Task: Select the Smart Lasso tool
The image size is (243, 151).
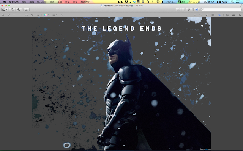Action: (213, 15)
